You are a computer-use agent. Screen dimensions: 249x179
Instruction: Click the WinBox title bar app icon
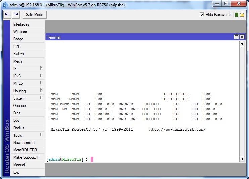pyautogui.click(x=5, y=5)
